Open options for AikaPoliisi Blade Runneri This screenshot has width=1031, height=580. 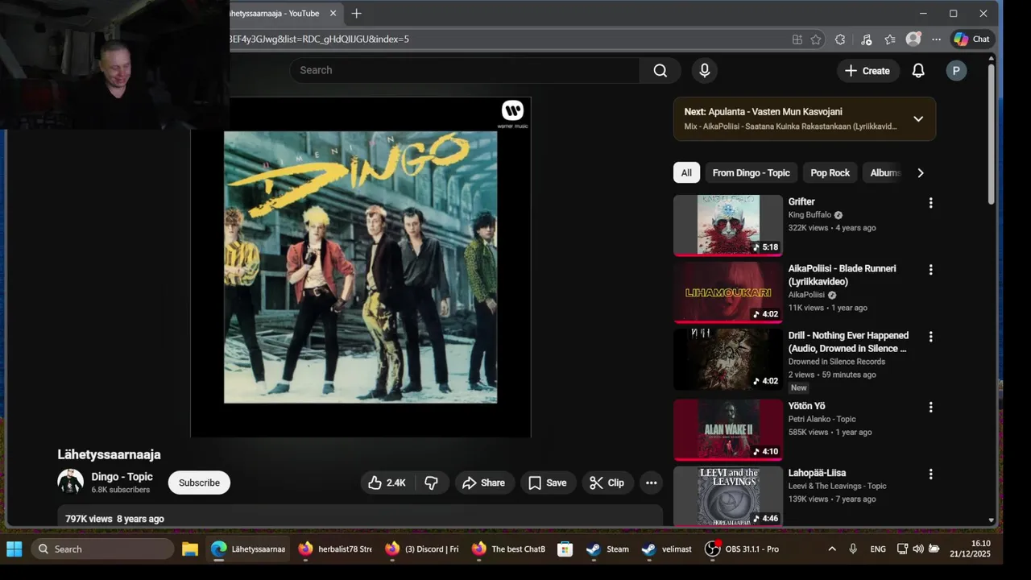click(x=930, y=270)
